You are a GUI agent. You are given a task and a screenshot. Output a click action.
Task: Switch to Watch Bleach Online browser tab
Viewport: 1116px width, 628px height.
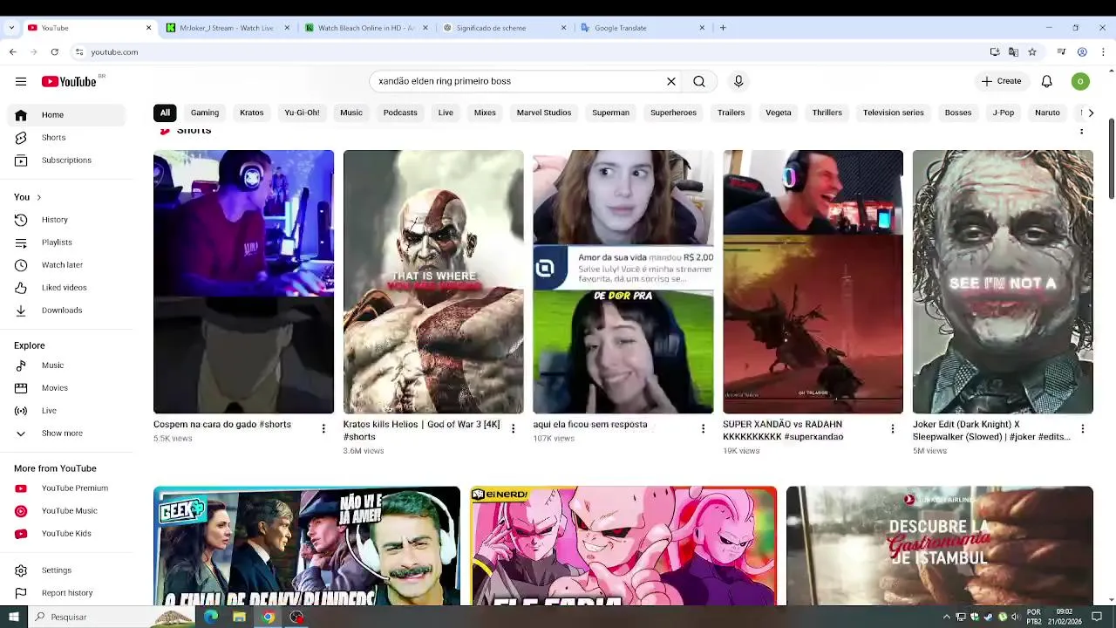coord(364,28)
